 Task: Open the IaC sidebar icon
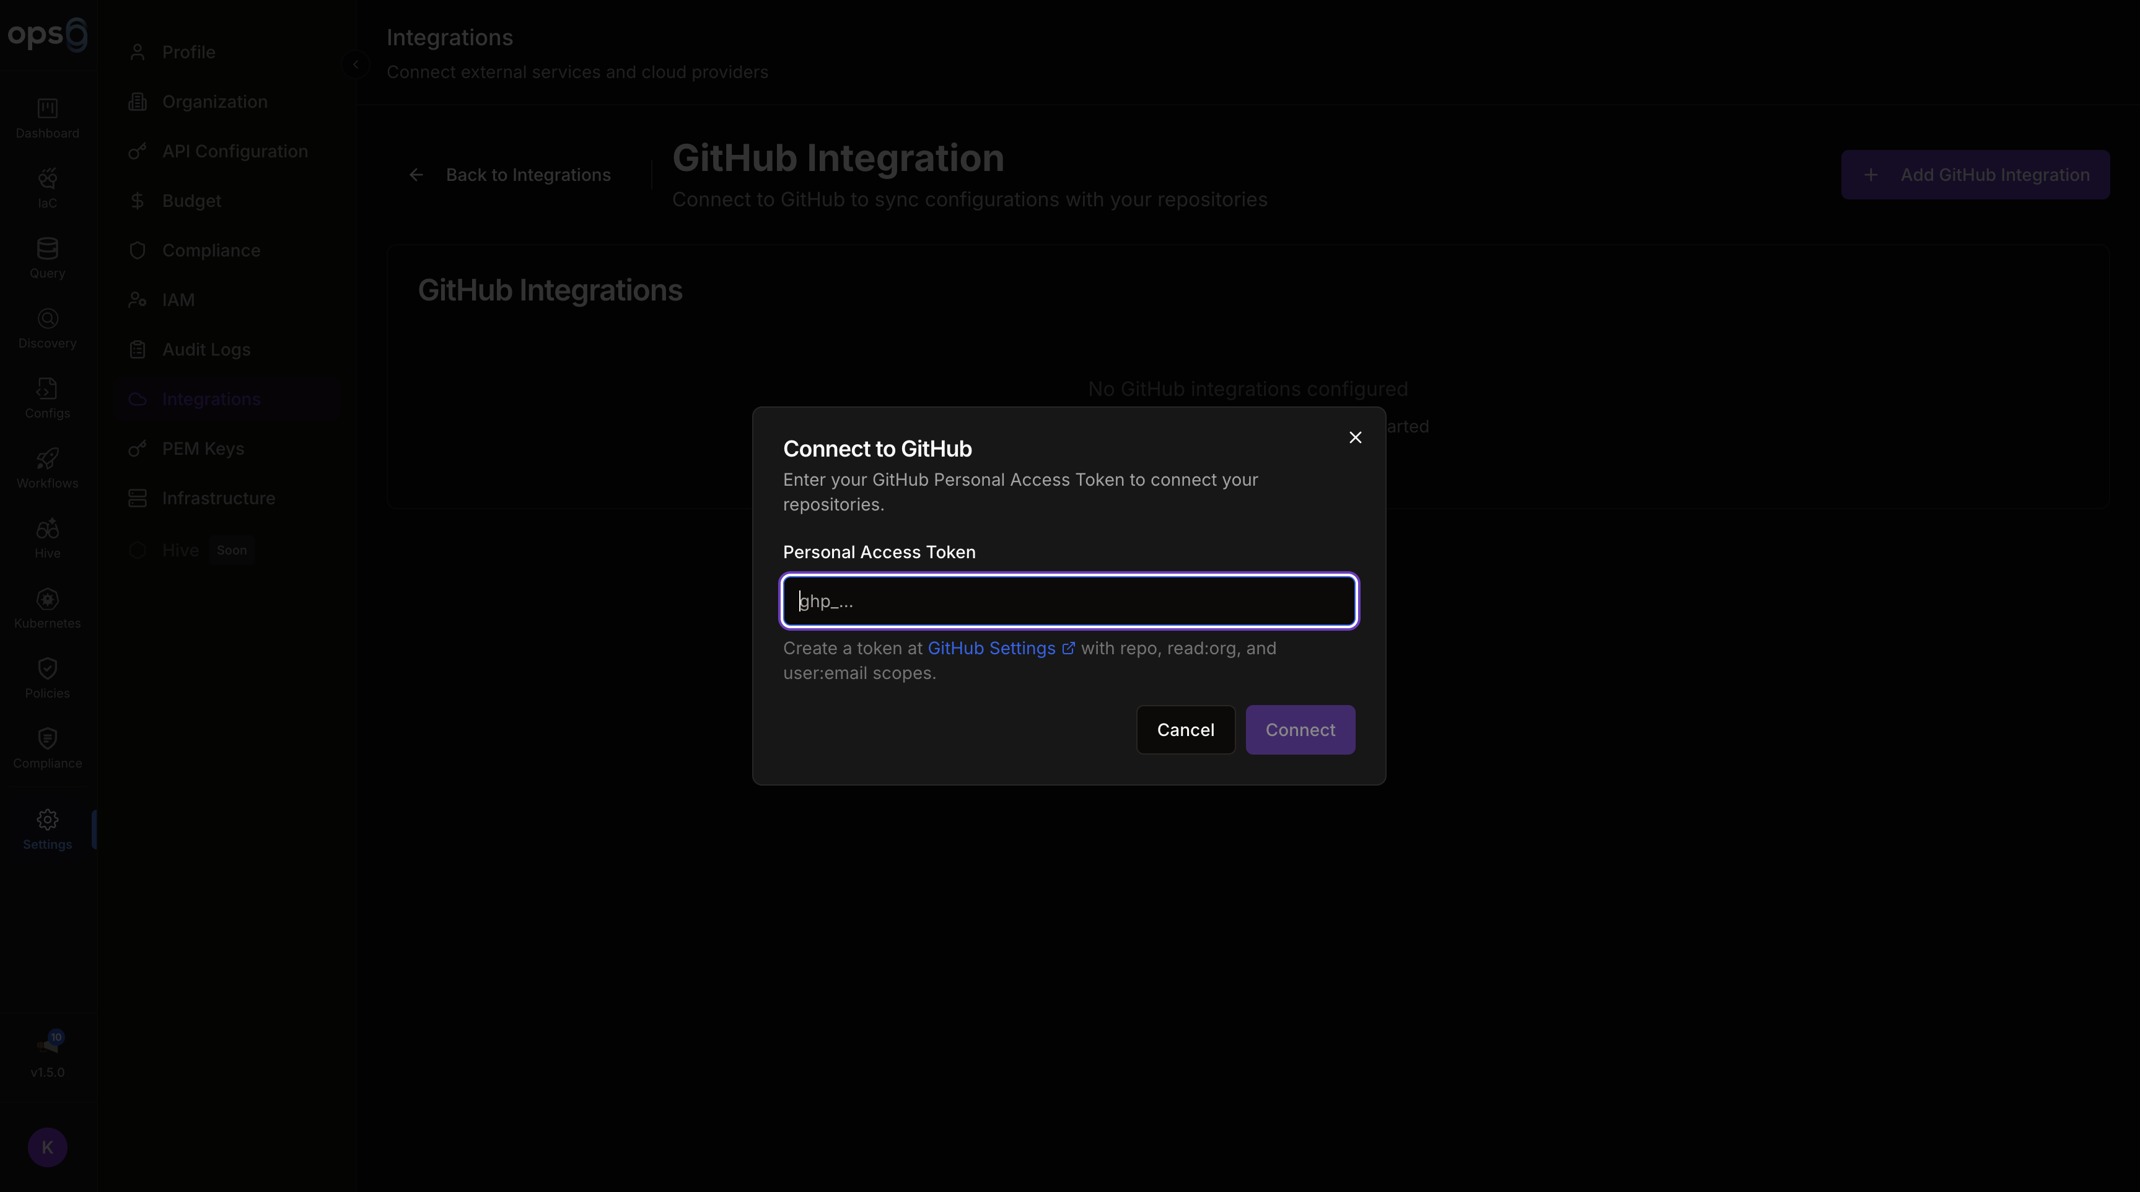point(47,188)
